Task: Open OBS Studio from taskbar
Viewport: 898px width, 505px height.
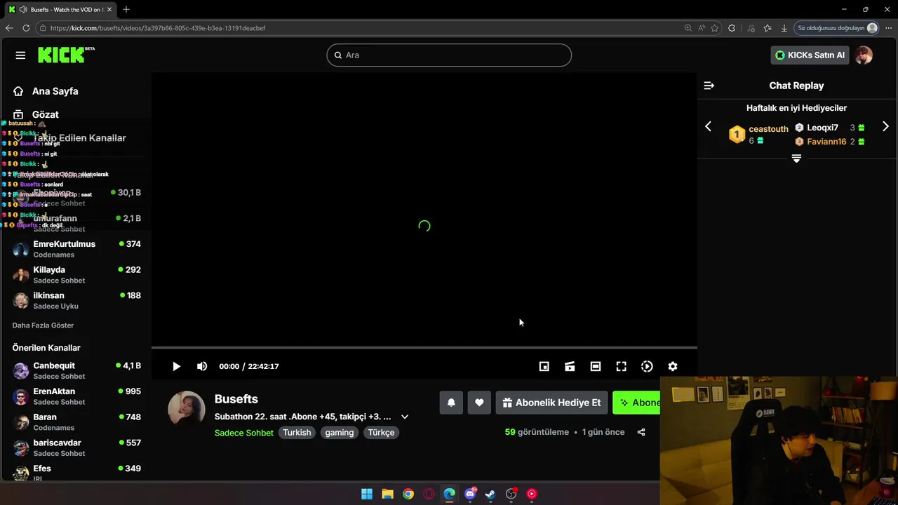Action: click(511, 494)
